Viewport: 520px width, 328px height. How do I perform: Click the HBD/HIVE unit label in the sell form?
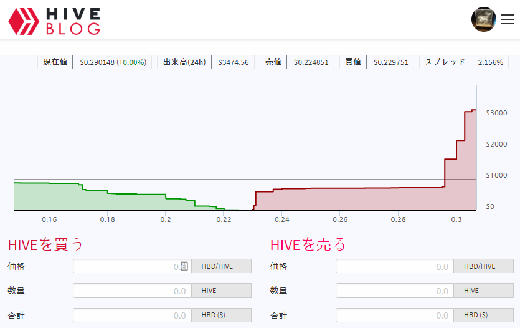[x=480, y=266]
